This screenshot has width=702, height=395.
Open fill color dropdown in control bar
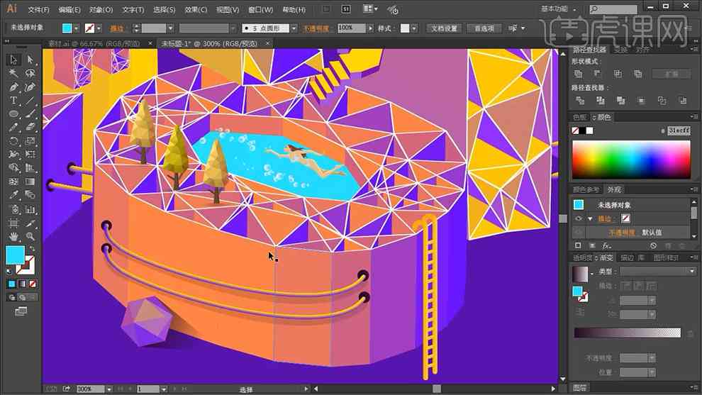coord(76,28)
